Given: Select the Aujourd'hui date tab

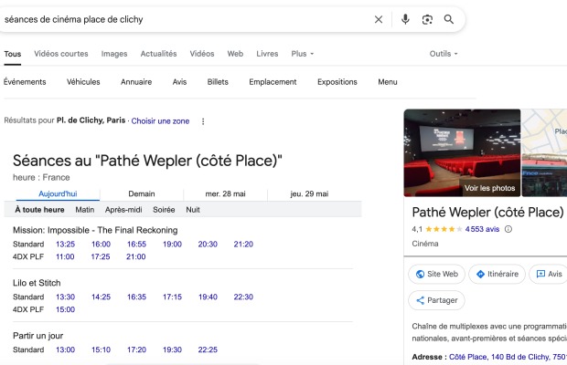Looking at the screenshot, I should point(58,194).
